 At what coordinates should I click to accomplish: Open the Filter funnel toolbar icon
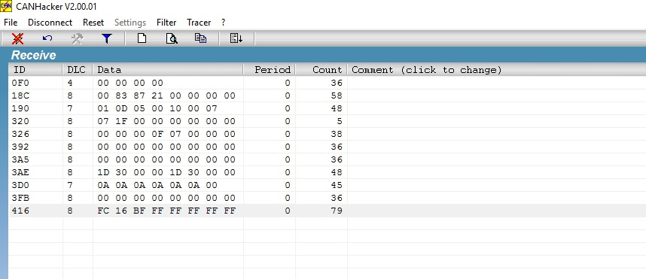point(107,38)
